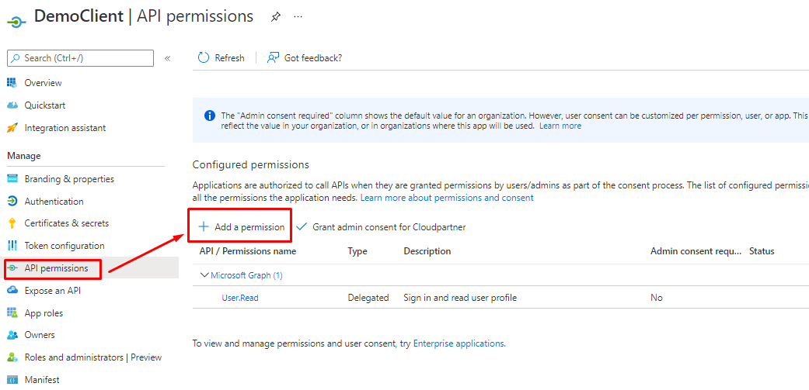Click Add a permission button
This screenshot has width=809, height=390.
pos(242,227)
